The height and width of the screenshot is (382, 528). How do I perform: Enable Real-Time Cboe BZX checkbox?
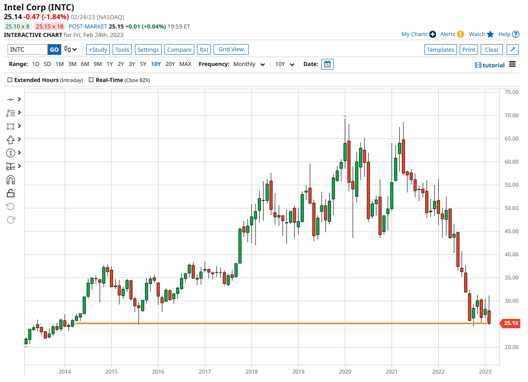91,80
